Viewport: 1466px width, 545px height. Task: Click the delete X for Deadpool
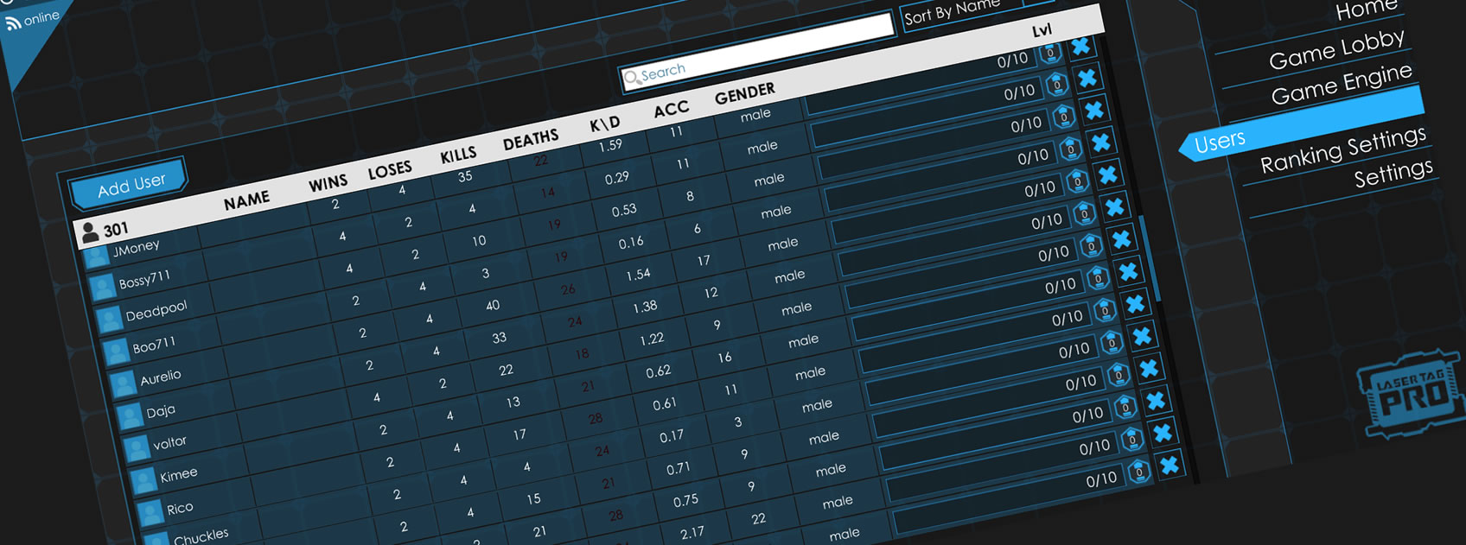click(1094, 110)
